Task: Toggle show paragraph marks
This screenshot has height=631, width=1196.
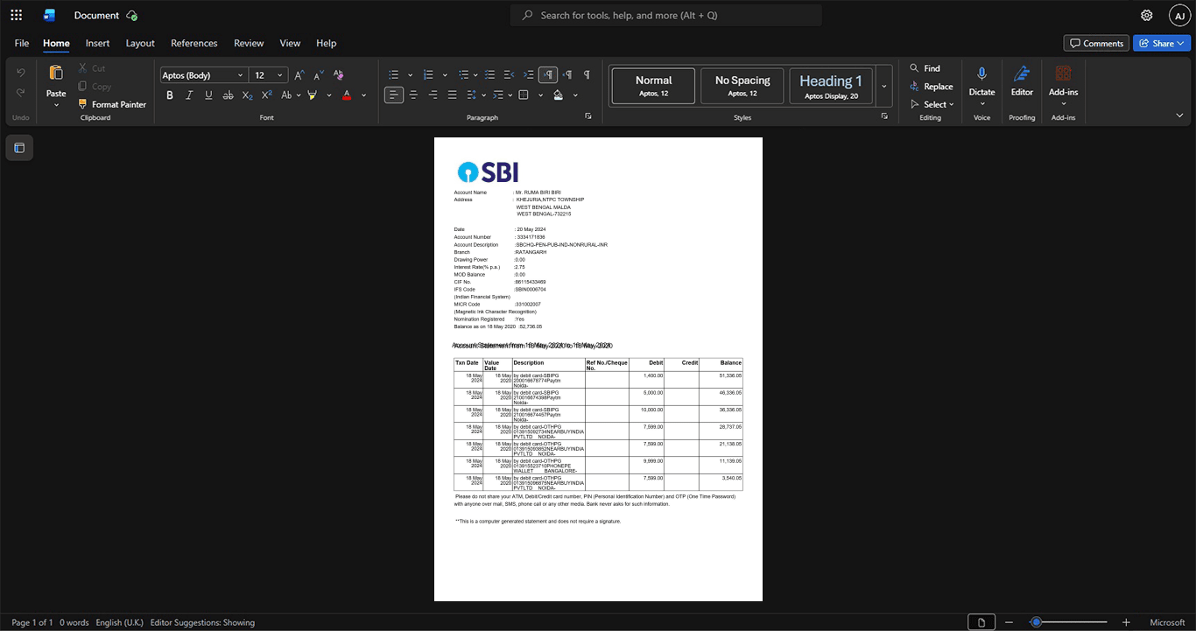Action: (587, 75)
